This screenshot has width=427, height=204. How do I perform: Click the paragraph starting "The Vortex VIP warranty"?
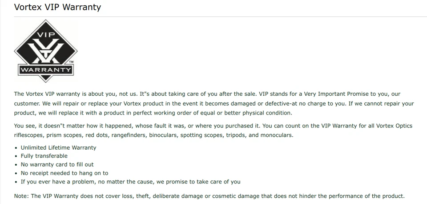coord(213,103)
